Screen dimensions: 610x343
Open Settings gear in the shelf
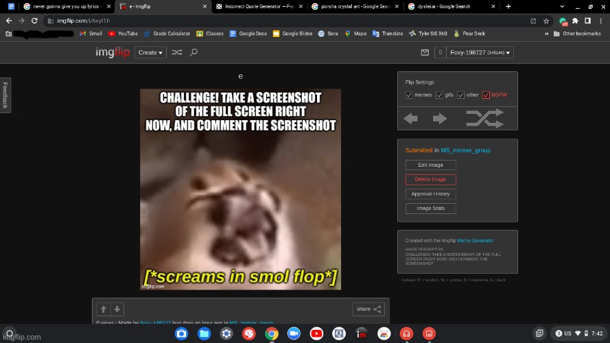(226, 333)
